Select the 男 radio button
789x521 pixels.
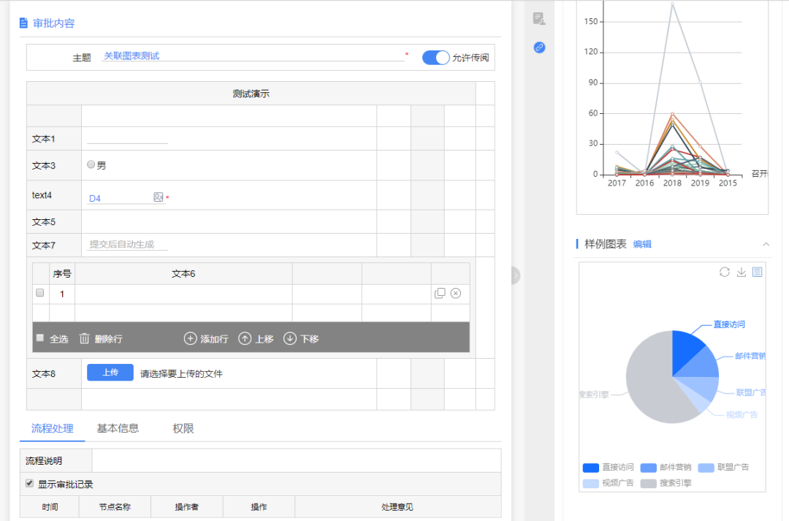(91, 165)
